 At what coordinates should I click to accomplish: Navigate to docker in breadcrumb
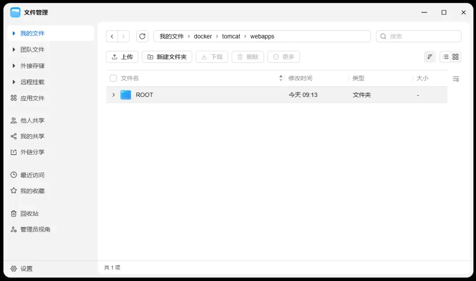(203, 37)
